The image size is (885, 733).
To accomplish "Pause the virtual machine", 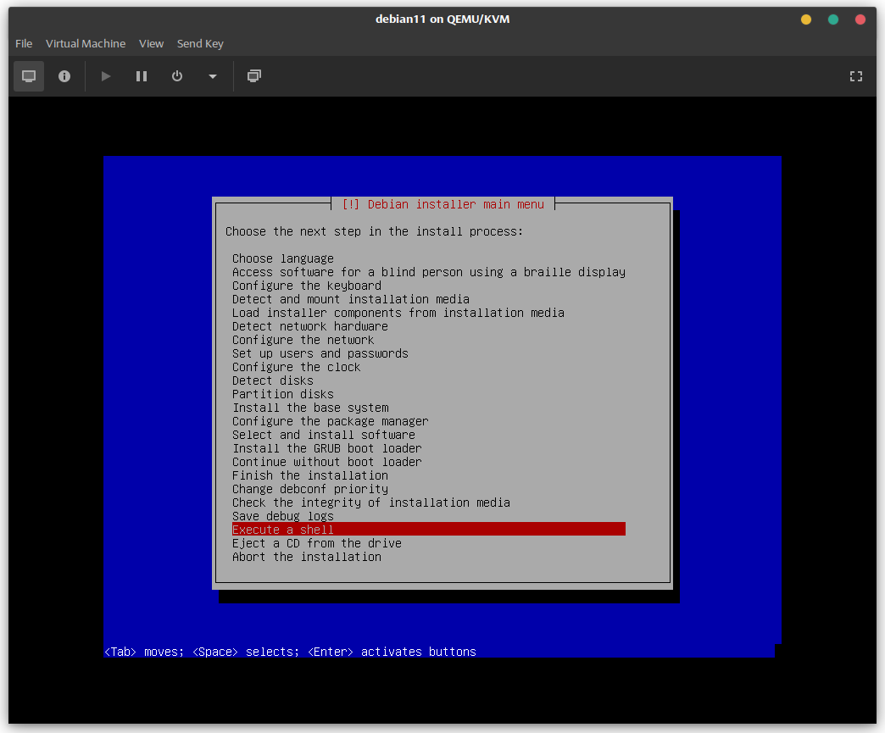I will [142, 76].
